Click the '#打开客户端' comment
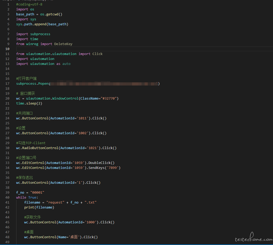The height and width of the screenshot is (245, 273). [x=26, y=79]
